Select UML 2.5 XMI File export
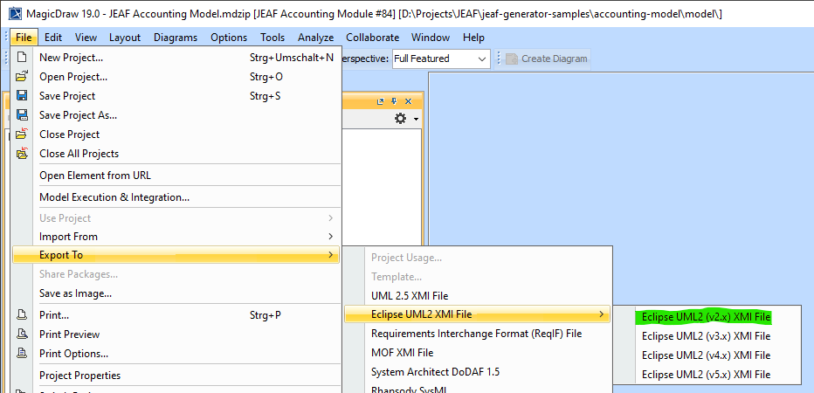814x393 pixels. coord(478,296)
